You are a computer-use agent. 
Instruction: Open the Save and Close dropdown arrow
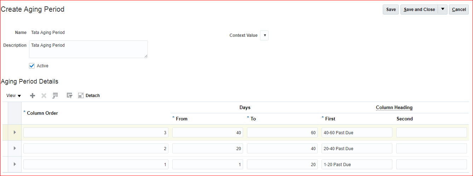pos(443,10)
